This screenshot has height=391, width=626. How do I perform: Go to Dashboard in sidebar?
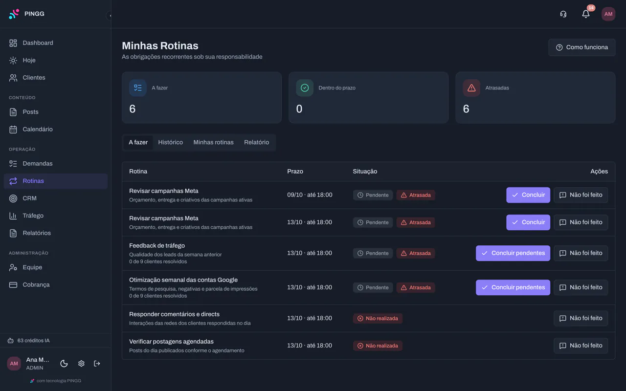pyautogui.click(x=55, y=43)
